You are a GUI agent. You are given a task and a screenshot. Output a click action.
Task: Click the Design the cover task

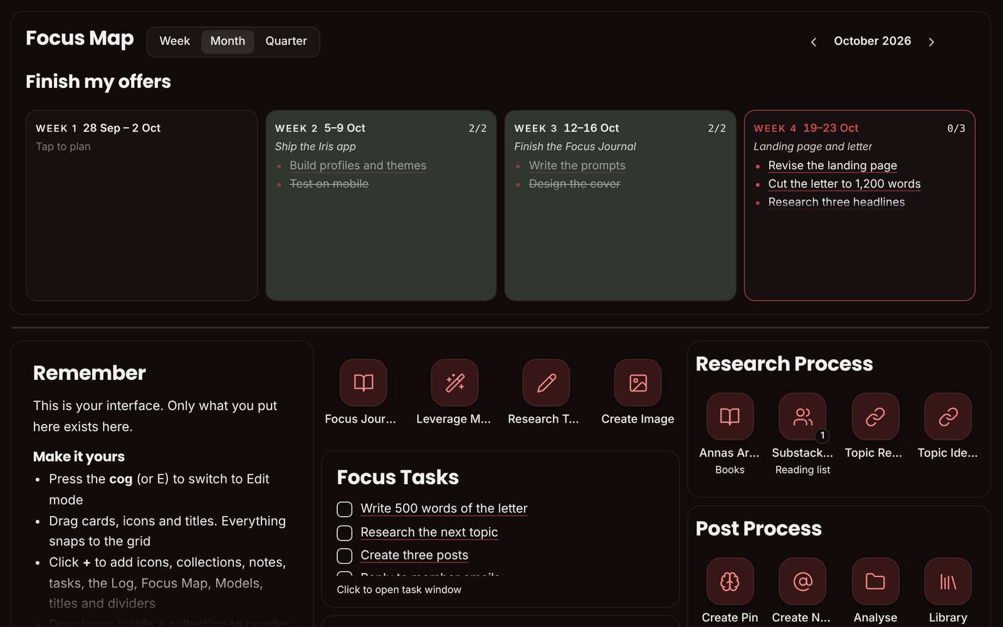[574, 184]
